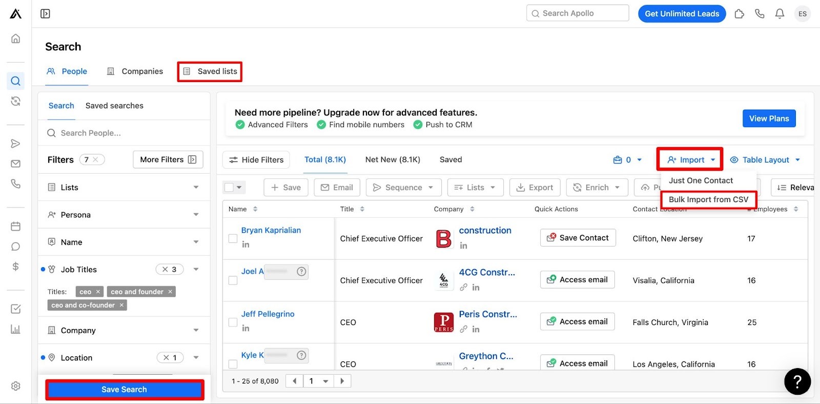The height and width of the screenshot is (404, 820).
Task: Open Bryan Kaprialian's LinkedIn icon
Action: [245, 245]
